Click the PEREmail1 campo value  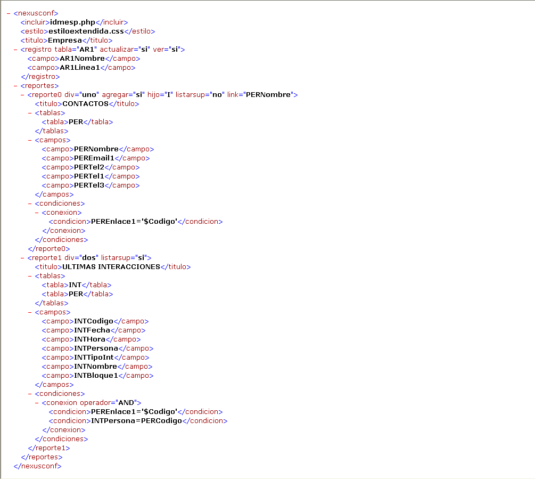click(x=94, y=158)
